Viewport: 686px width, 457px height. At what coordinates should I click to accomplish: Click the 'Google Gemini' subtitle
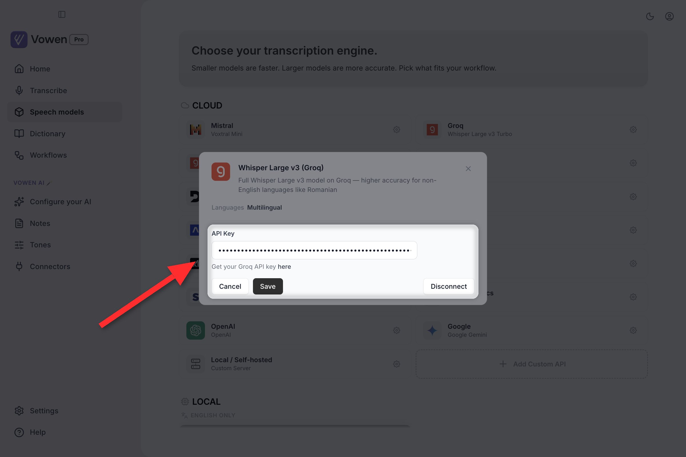click(467, 335)
